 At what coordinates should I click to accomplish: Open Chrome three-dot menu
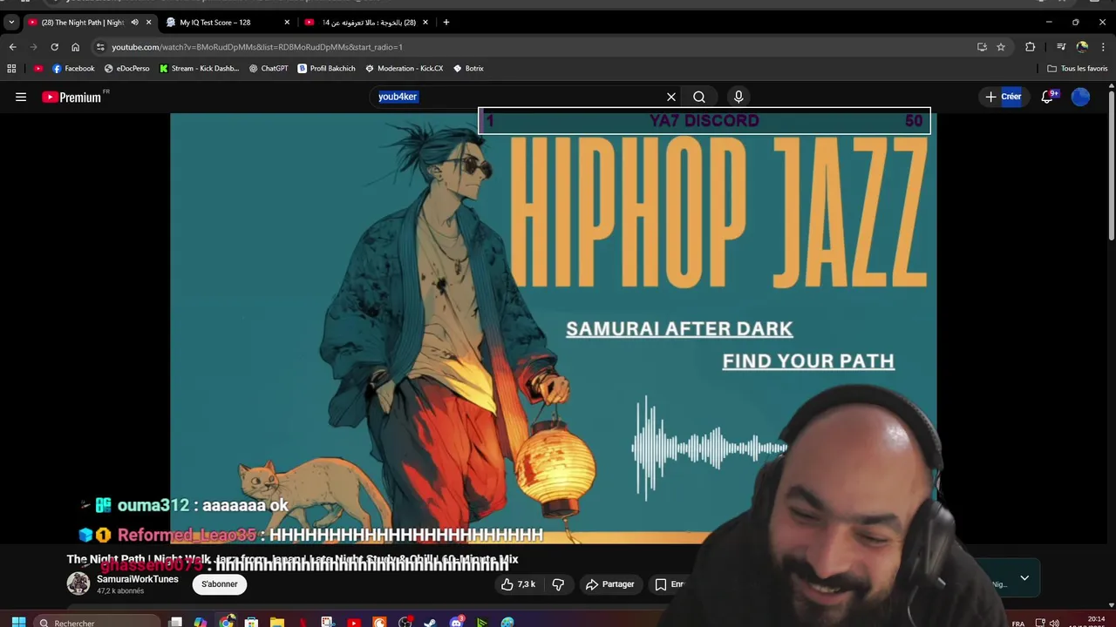1103,47
